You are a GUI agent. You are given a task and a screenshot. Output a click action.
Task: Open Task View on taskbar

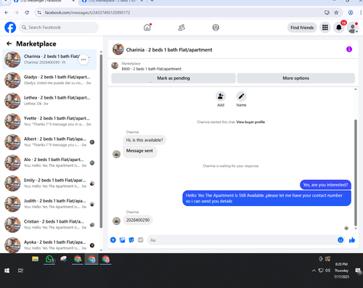pyautogui.click(x=20, y=271)
